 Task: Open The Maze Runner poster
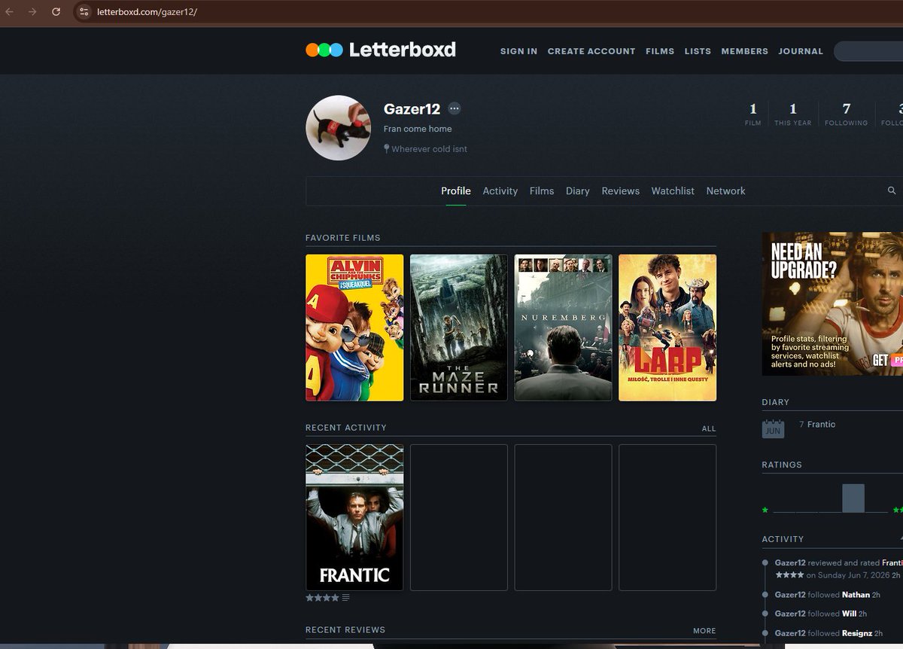[459, 328]
